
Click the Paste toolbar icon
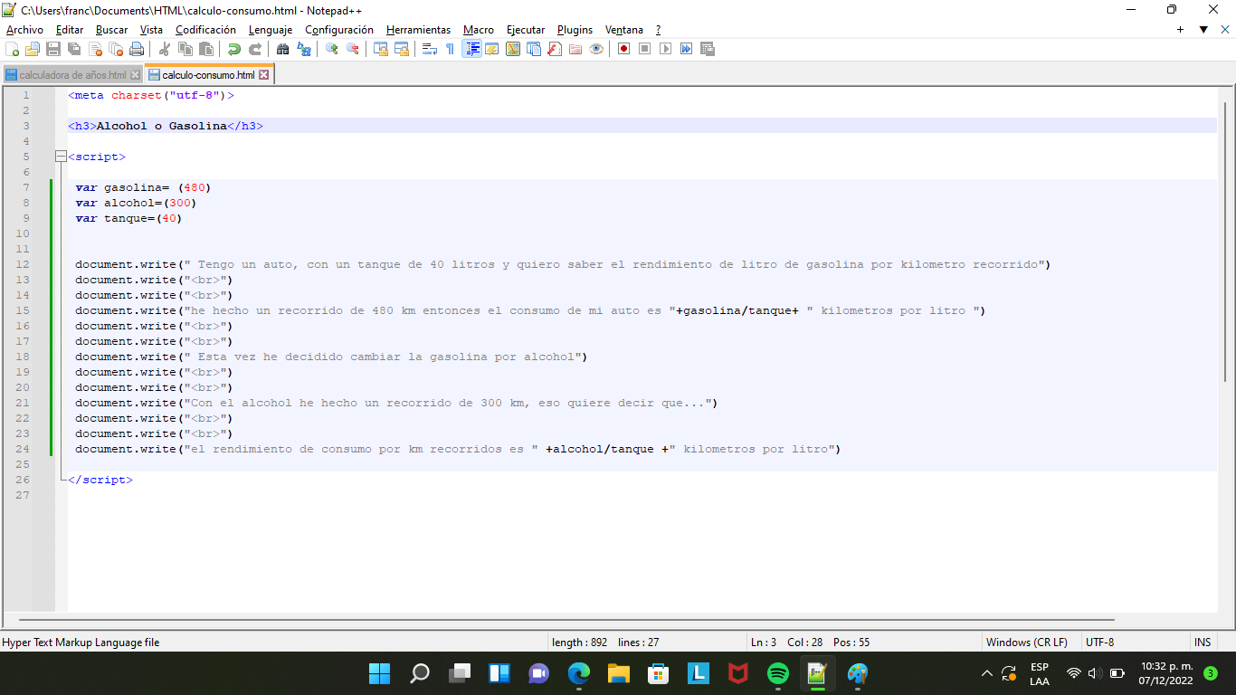pos(206,49)
